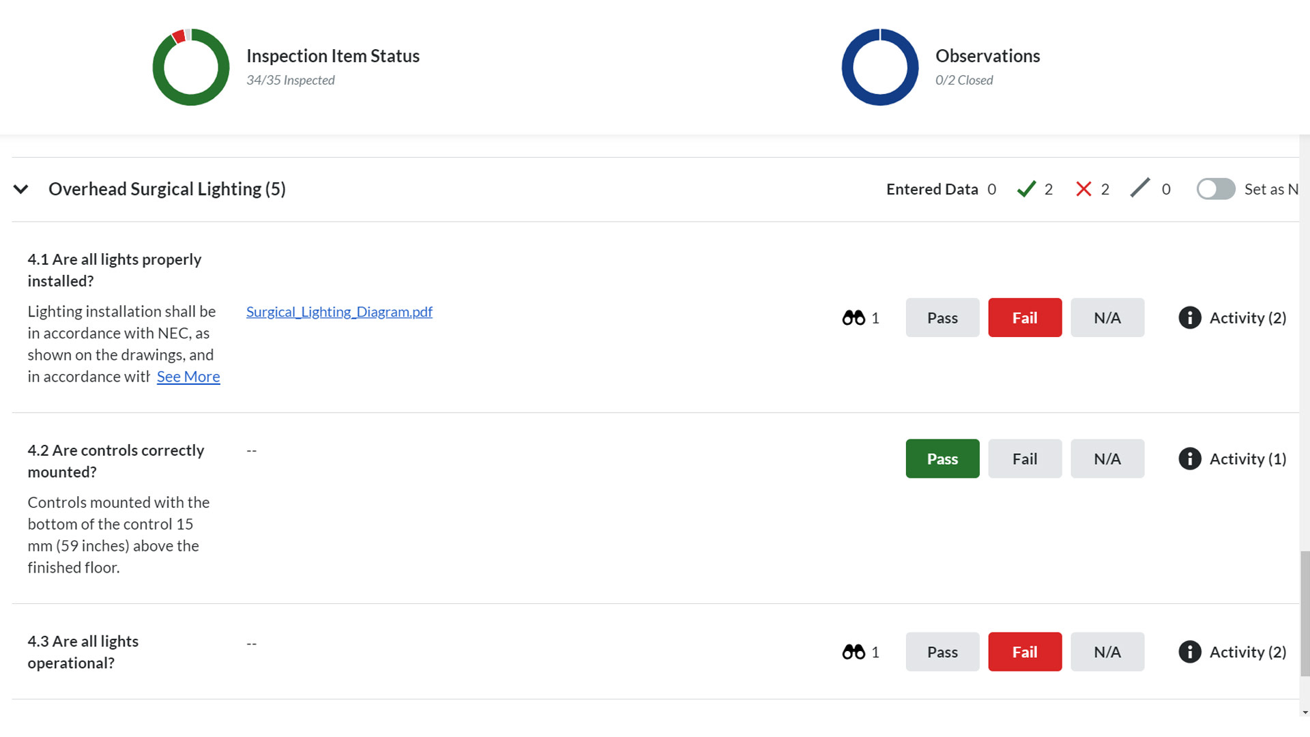This screenshot has height=737, width=1310.
Task: Click the red X fail counter
Action: click(1083, 189)
